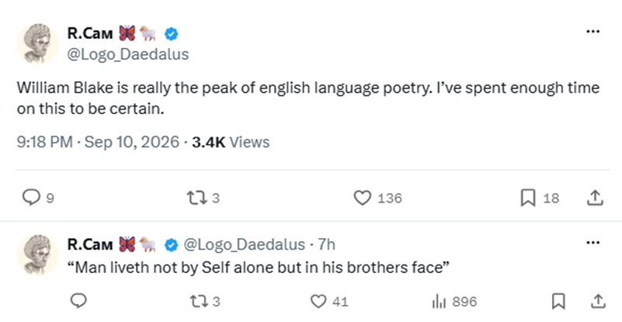Bookmark the "Man liveth not" reply

click(558, 301)
